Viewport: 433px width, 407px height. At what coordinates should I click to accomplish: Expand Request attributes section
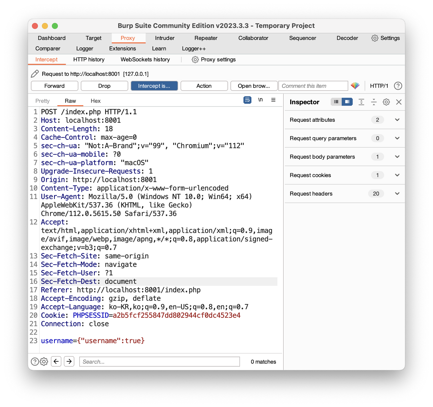(x=397, y=120)
